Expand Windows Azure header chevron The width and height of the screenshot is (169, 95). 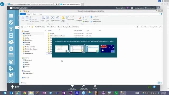32,8
